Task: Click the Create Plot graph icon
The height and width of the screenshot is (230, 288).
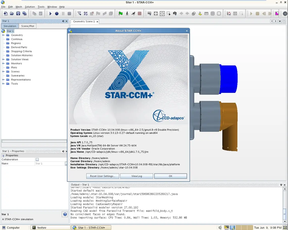Action: (229, 13)
